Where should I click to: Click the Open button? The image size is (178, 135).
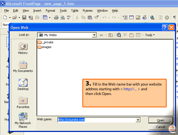pos(160,120)
